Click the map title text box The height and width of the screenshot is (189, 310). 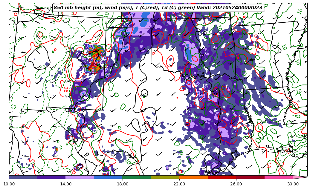(x=158, y=8)
